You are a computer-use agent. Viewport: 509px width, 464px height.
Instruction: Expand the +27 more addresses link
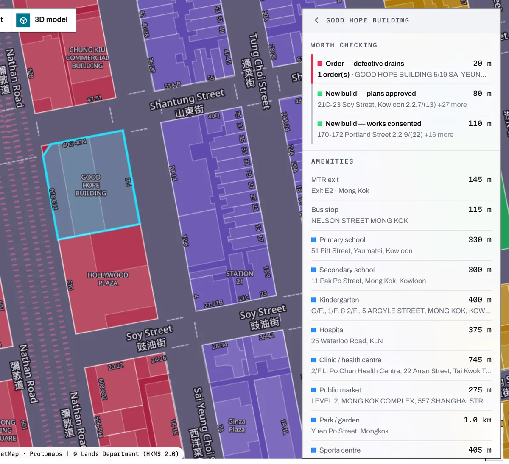point(452,105)
